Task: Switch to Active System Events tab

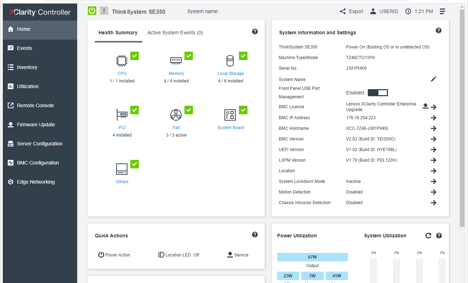Action: pos(175,33)
